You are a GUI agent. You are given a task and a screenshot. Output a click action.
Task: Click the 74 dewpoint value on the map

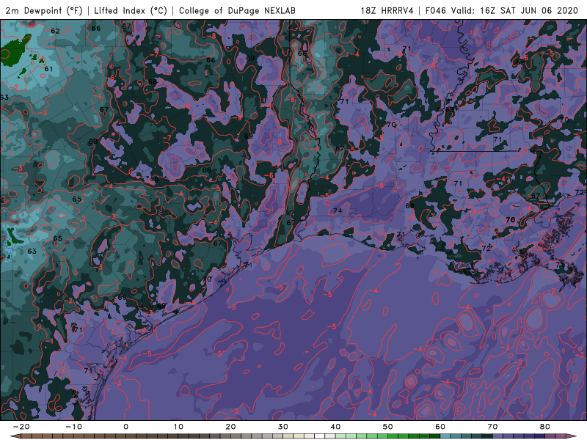pos(338,210)
